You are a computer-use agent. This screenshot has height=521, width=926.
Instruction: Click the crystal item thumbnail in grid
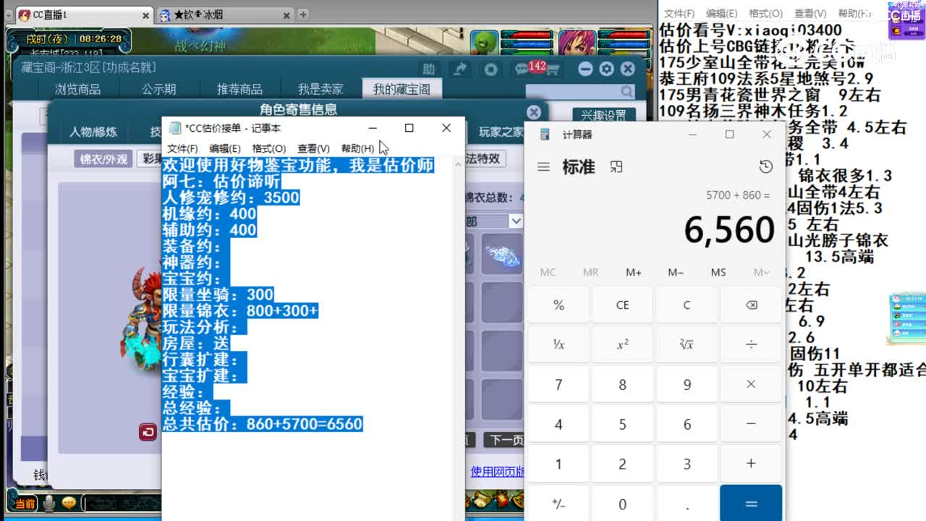coord(502,253)
